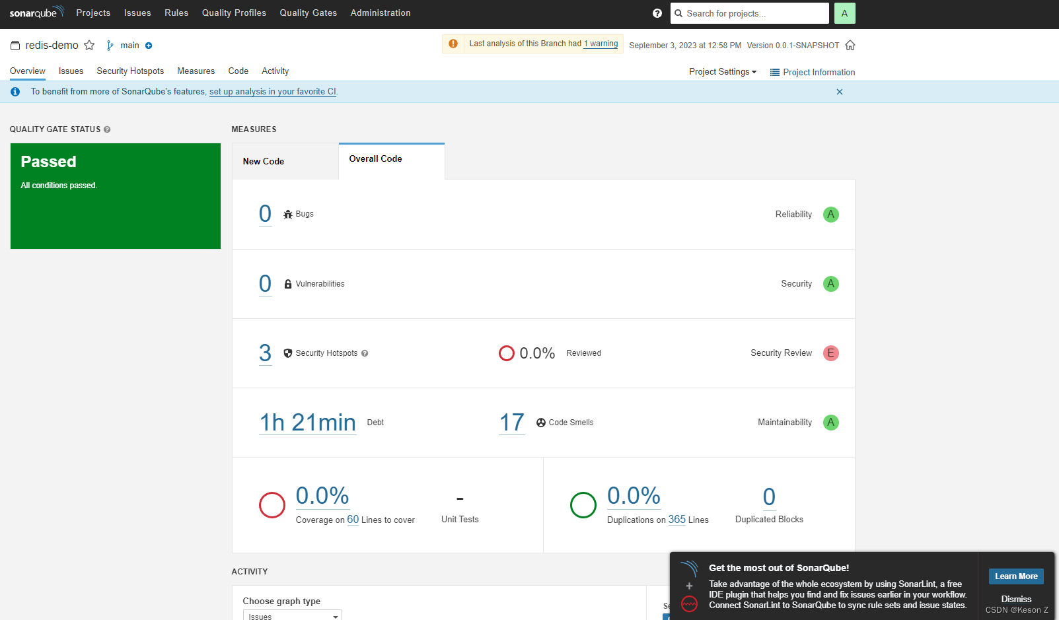The image size is (1059, 620).
Task: Dismiss the SonarLint promotion popup
Action: click(x=1016, y=599)
